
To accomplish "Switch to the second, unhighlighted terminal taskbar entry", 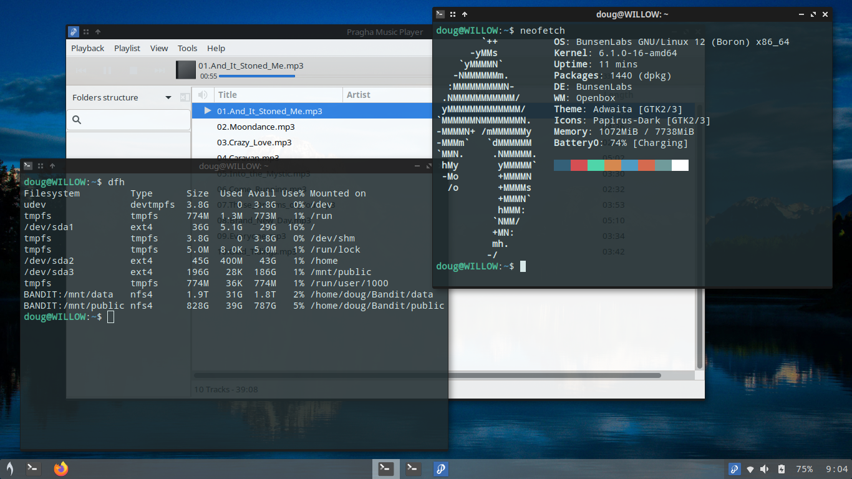I will point(412,469).
